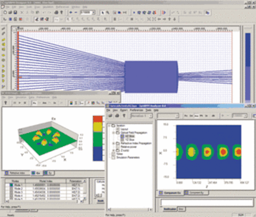Collapse the Optical Field Propagation tree node
The width and height of the screenshot is (256, 217).
(x=113, y=133)
